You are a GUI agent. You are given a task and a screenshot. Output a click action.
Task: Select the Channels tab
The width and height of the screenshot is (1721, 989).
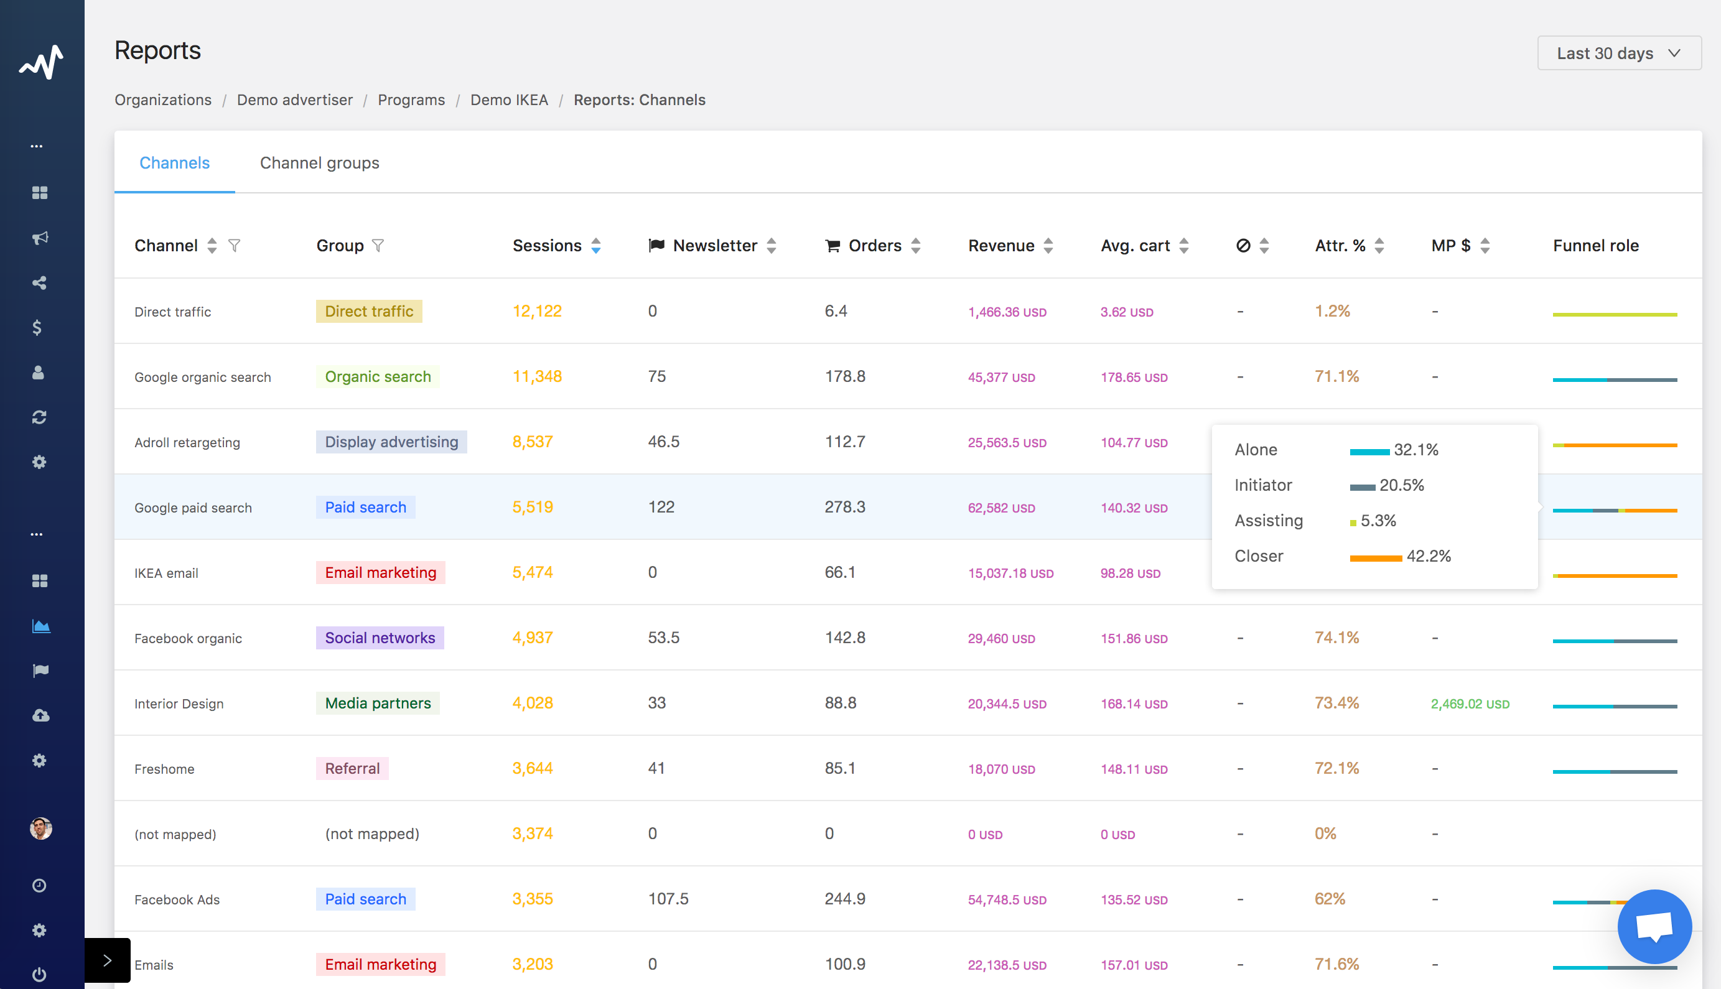(175, 163)
